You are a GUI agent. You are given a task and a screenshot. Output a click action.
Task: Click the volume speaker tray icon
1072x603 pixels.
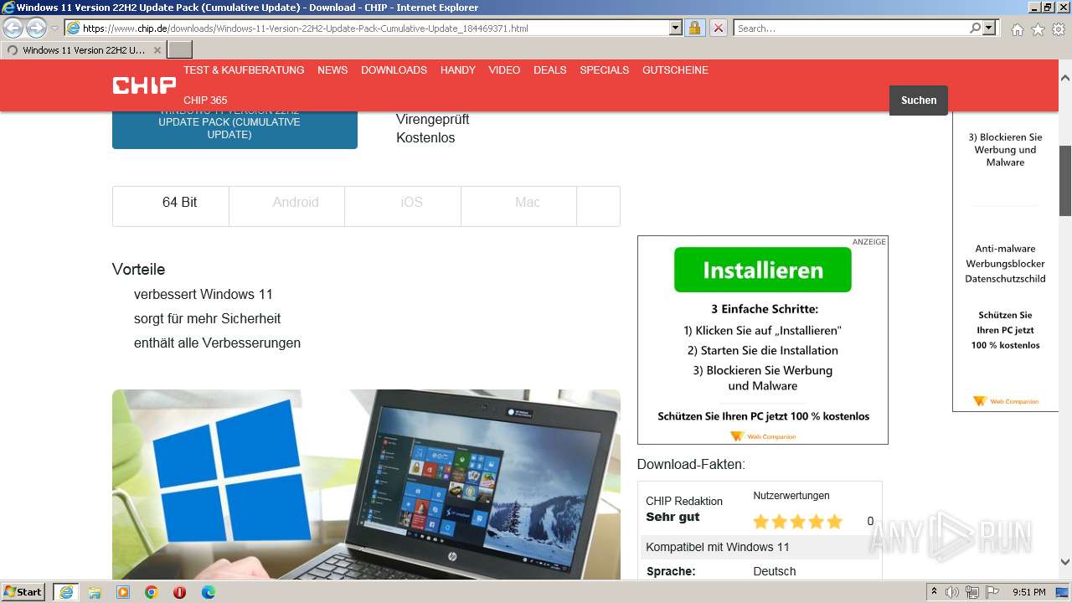(x=953, y=592)
